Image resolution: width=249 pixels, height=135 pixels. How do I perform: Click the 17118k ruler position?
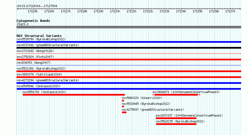coord(82,11)
